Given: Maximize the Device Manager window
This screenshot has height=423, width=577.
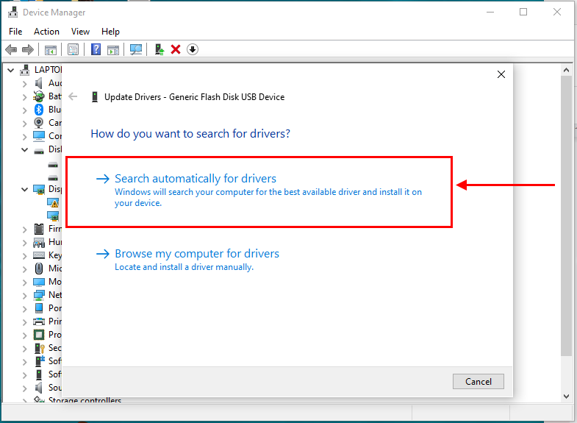Looking at the screenshot, I should coord(523,13).
